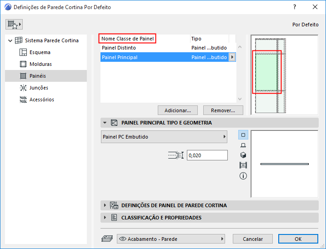Select the elevation preview mode icon

pyautogui.click(x=243, y=145)
